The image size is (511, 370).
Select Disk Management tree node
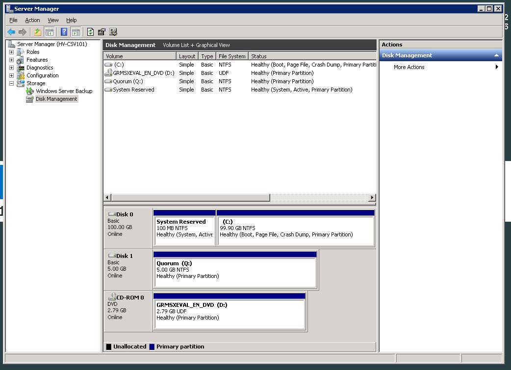56,99
